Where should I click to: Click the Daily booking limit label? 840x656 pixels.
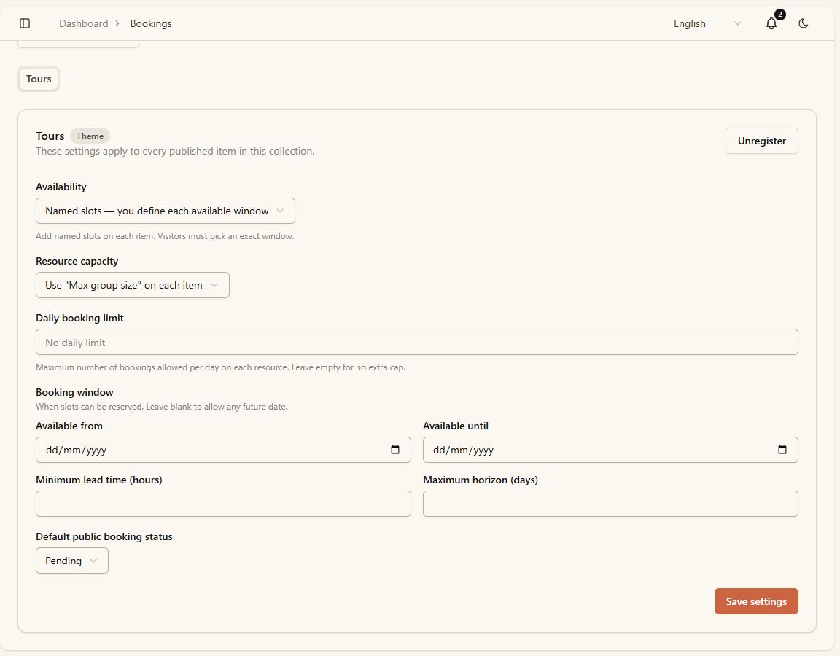(x=79, y=318)
